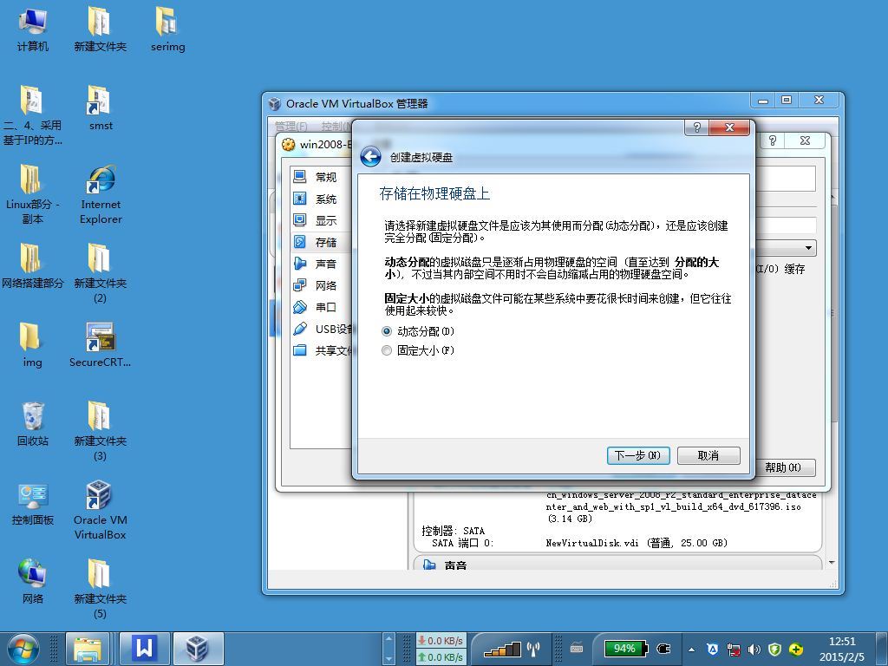Click 控制器: SATA text in details pane
The width and height of the screenshot is (888, 666).
click(453, 531)
